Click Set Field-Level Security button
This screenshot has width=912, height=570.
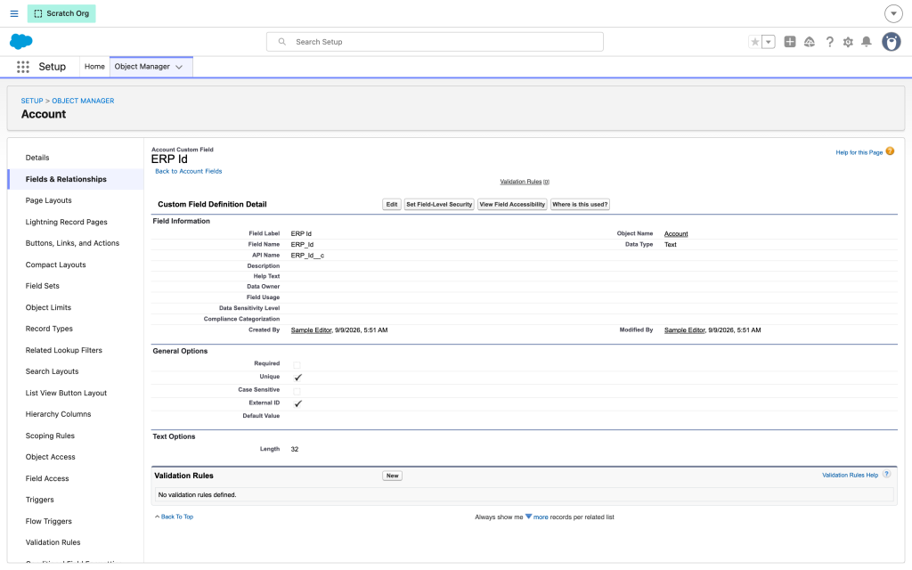coord(439,204)
